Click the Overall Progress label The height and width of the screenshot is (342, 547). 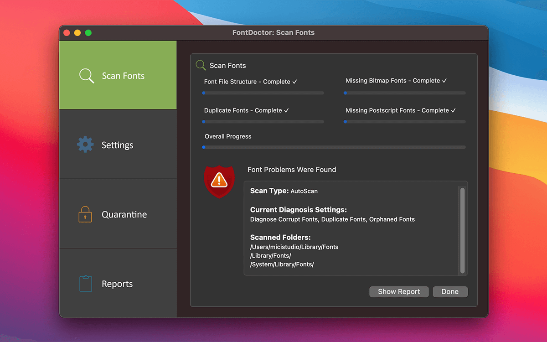point(228,136)
